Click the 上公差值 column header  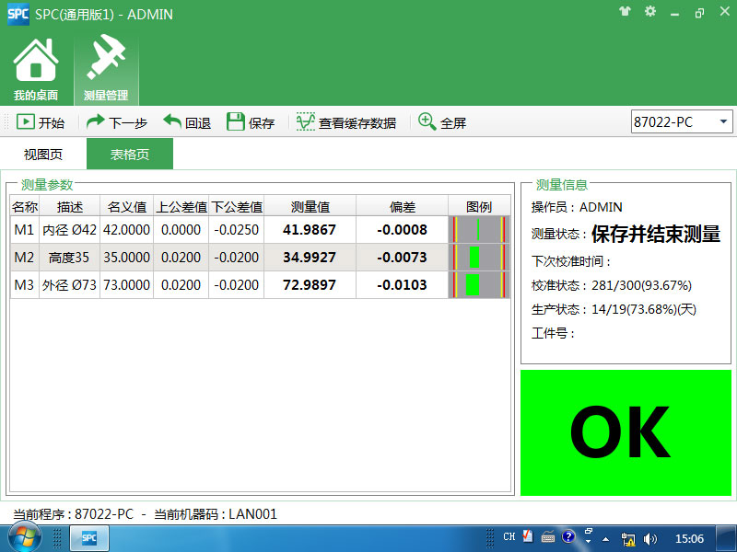181,206
